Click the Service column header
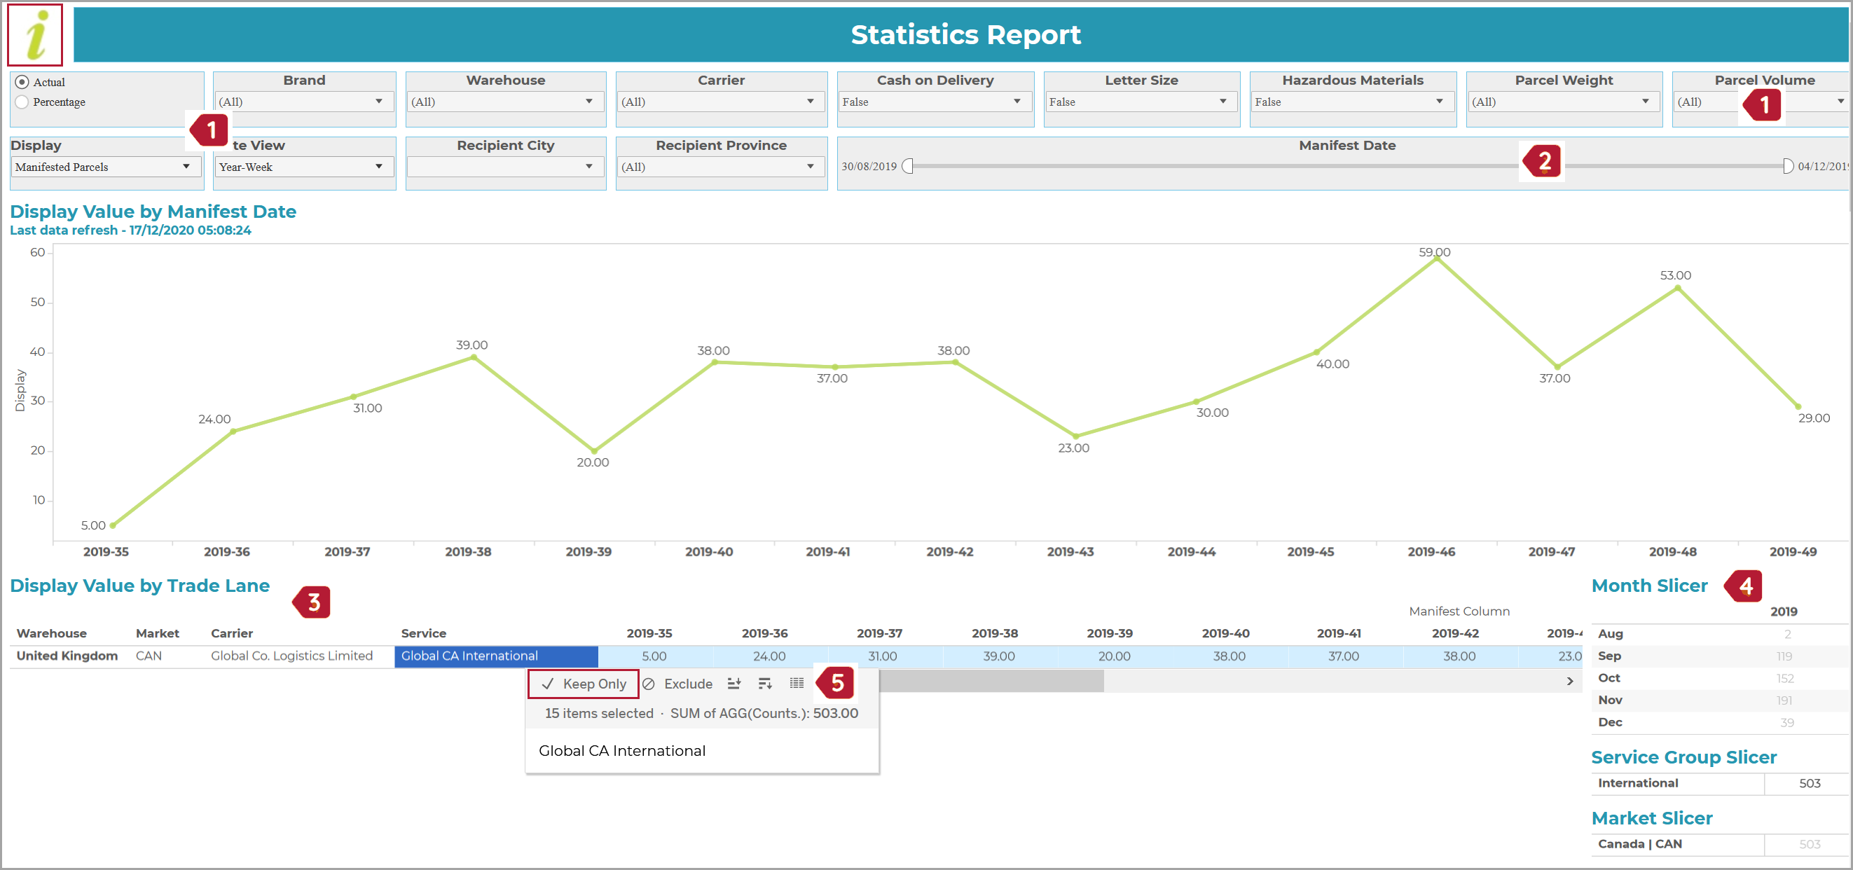Screen dimensions: 1853x870 424,633
